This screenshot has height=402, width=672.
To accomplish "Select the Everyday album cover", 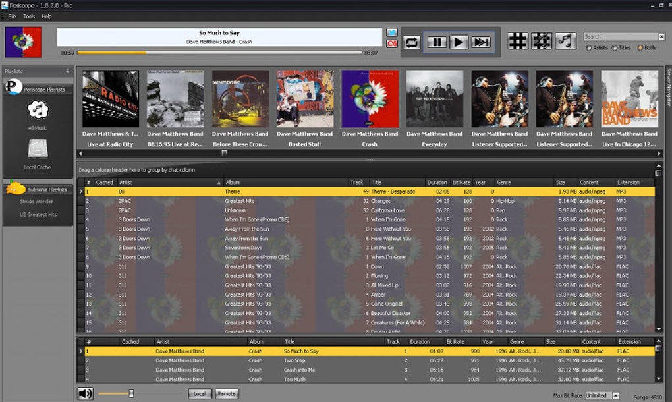I will (435, 99).
